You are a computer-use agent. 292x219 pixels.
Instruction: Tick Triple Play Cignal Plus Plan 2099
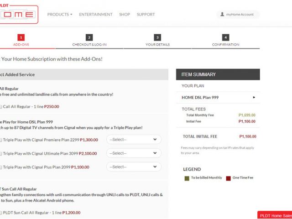tap(1, 167)
